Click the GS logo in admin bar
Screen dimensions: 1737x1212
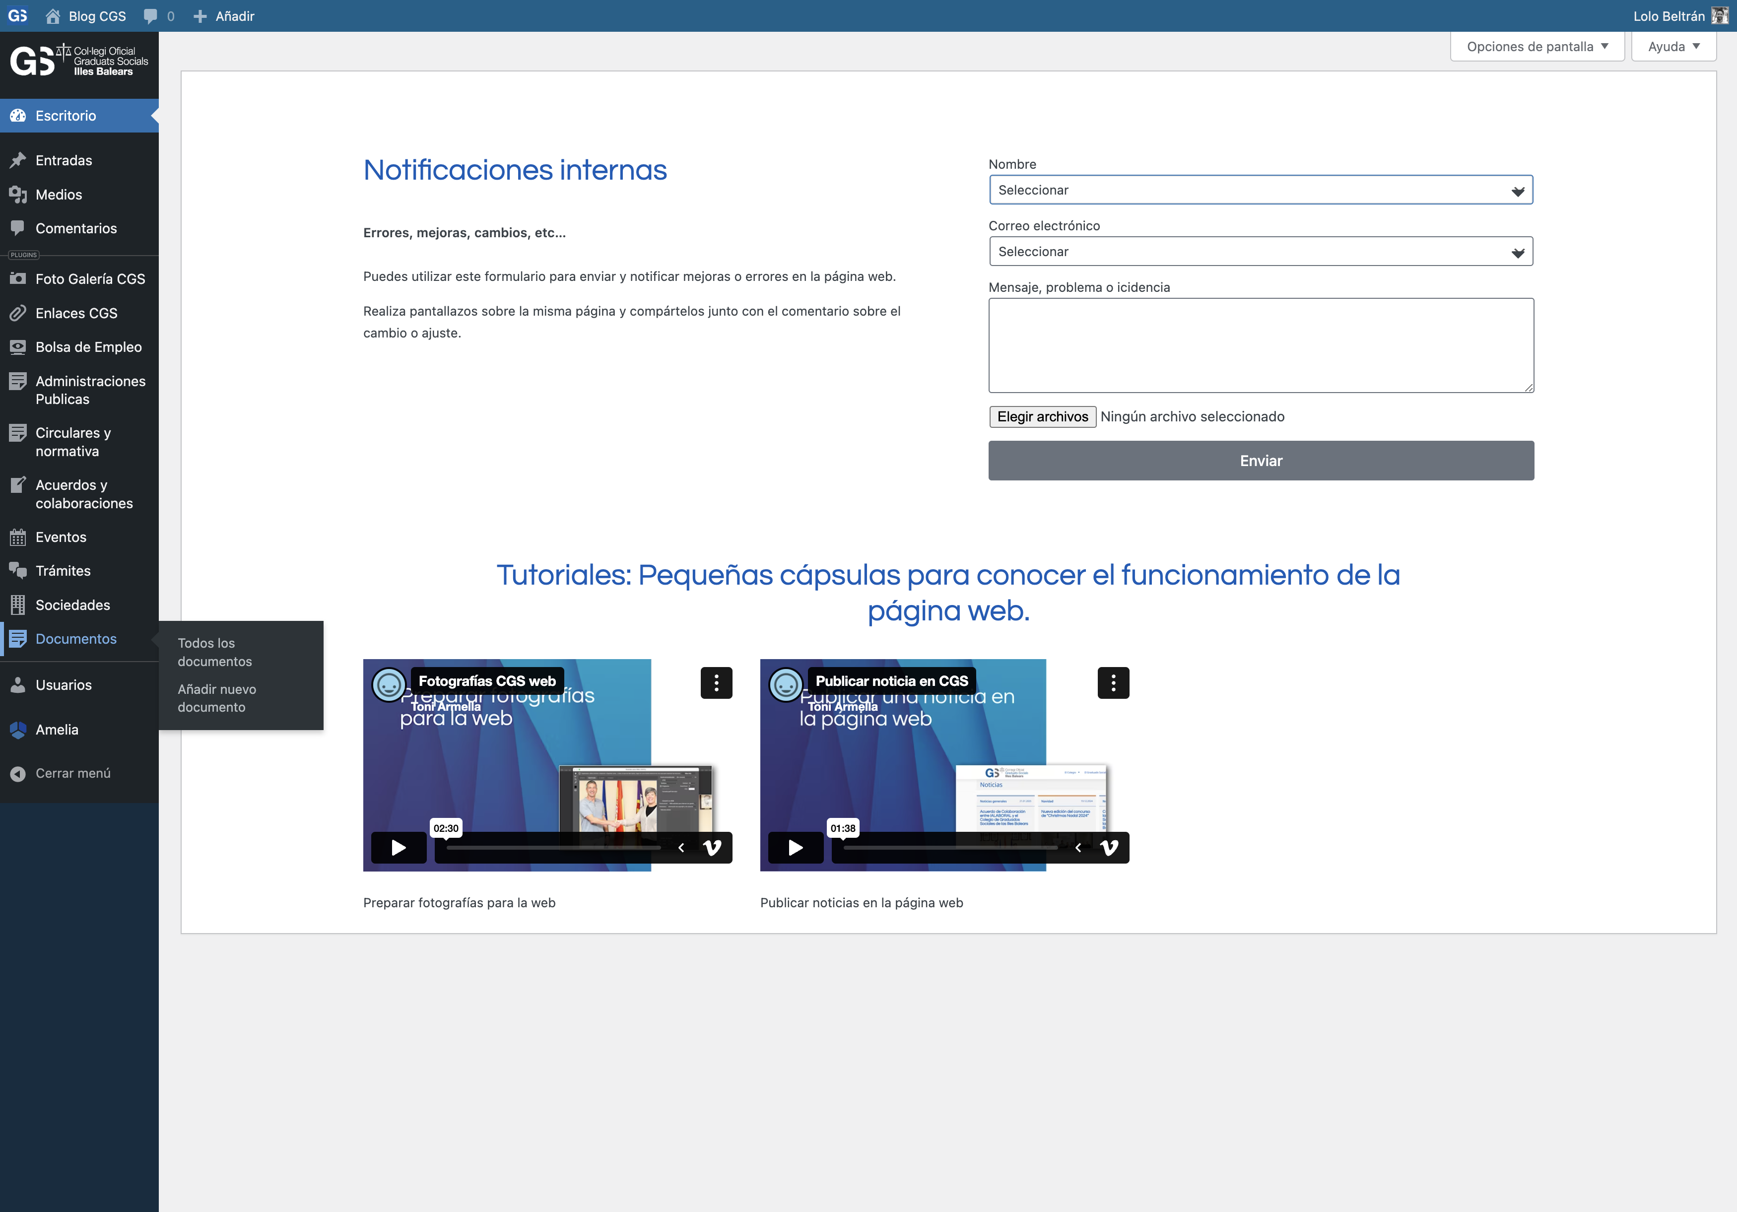pyautogui.click(x=17, y=16)
